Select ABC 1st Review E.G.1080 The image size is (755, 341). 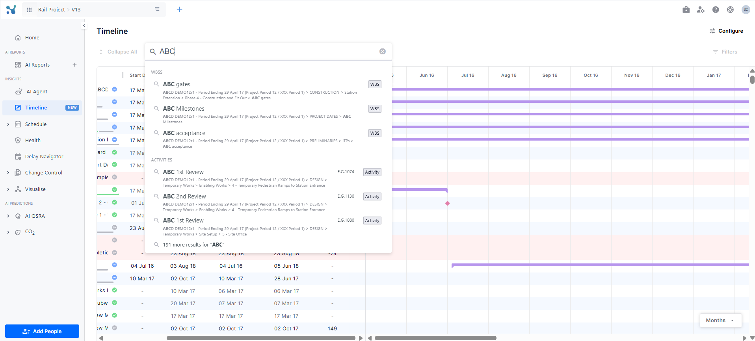point(268,226)
